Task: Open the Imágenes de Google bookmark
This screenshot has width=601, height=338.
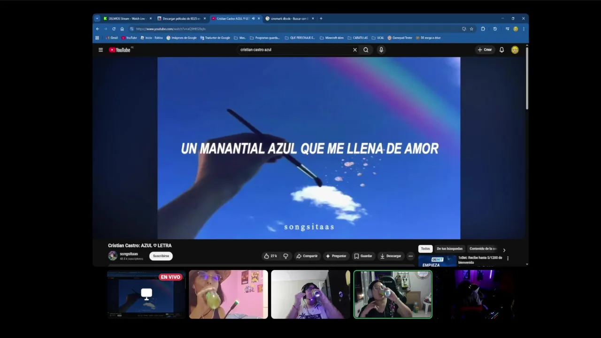Action: click(x=182, y=38)
